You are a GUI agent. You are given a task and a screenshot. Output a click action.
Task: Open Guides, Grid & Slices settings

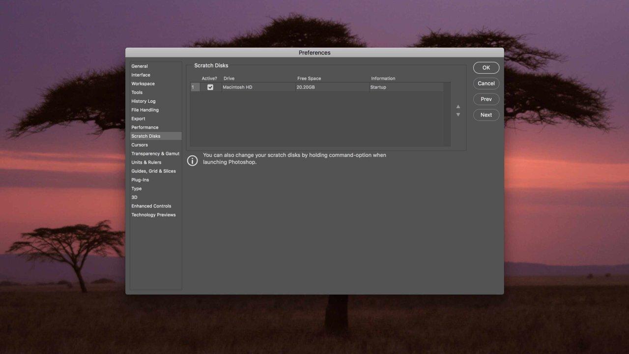coord(153,171)
